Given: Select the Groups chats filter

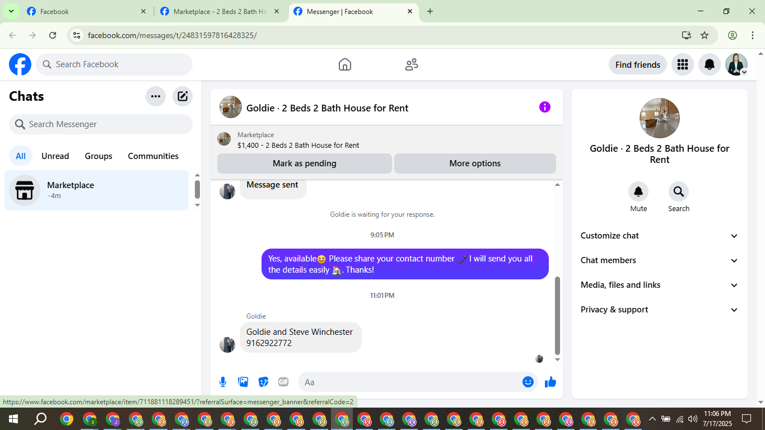Looking at the screenshot, I should (x=99, y=156).
